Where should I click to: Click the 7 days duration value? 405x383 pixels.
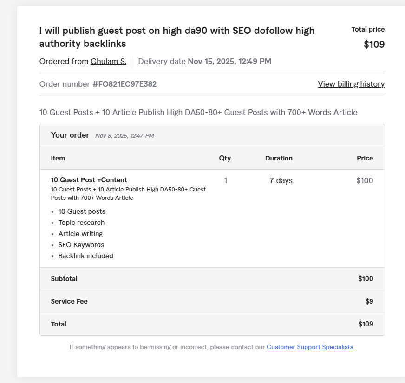[x=281, y=180]
